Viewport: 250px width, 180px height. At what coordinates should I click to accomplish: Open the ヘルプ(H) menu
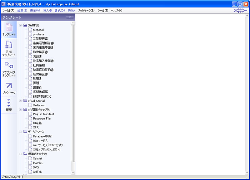[x=117, y=11]
